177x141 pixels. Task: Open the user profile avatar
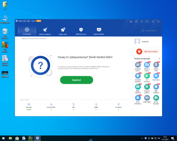pyautogui.click(x=137, y=42)
